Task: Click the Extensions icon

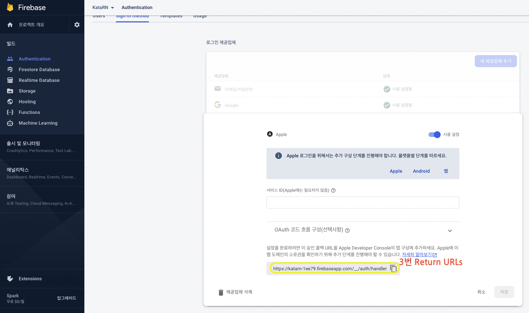Action: (x=10, y=279)
